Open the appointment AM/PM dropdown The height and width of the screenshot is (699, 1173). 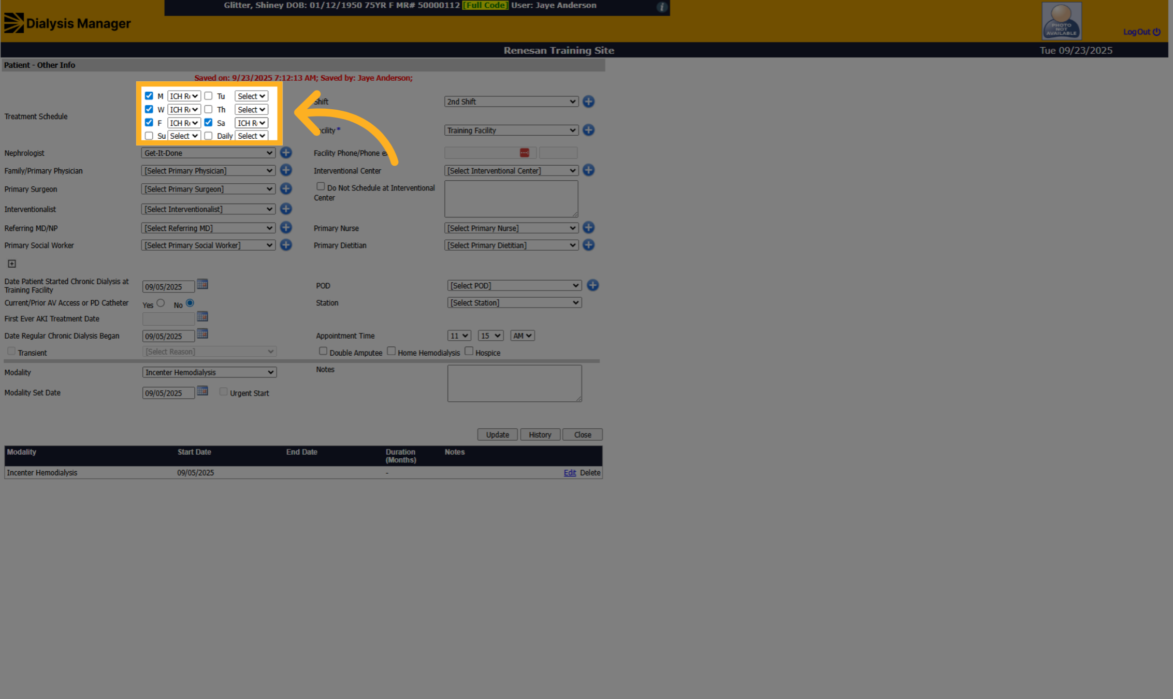(x=522, y=336)
